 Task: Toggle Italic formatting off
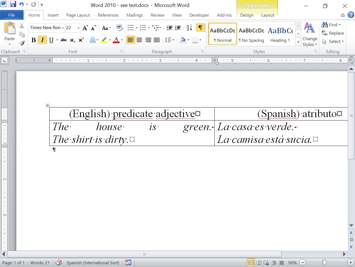click(x=42, y=40)
